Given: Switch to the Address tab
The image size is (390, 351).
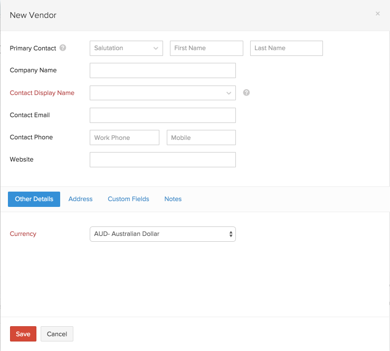Looking at the screenshot, I should tap(80, 199).
